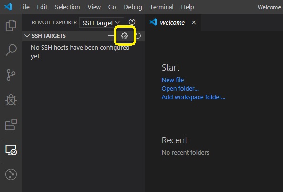Click the Add workspace folder... link
This screenshot has width=283, height=192.
(193, 97)
